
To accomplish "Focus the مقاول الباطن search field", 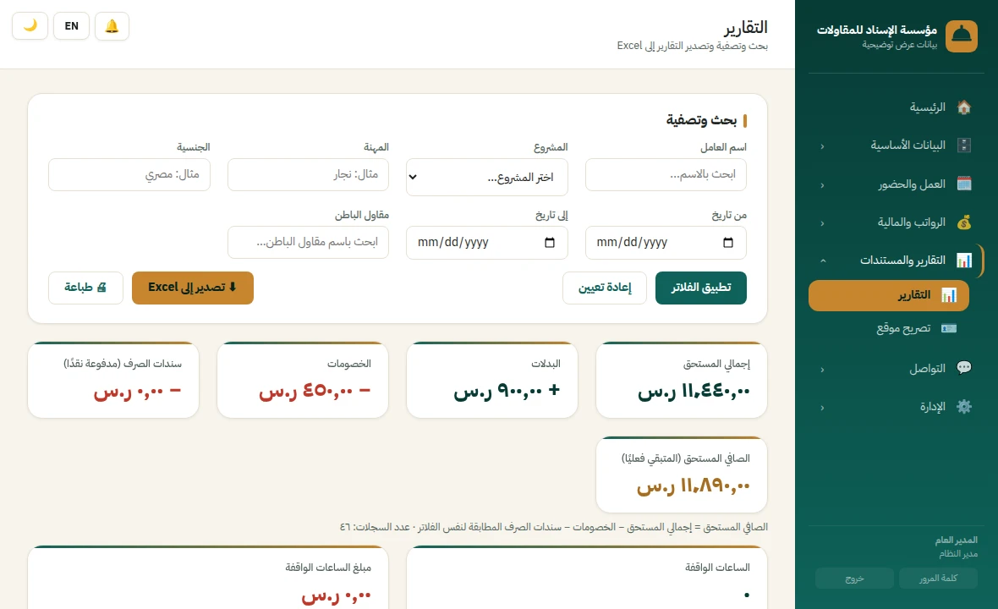I will pos(308,243).
